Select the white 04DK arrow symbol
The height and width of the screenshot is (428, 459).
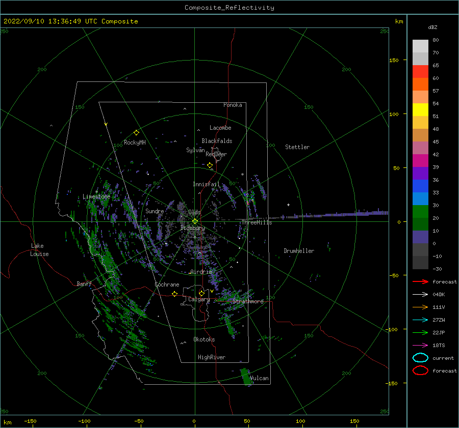(x=420, y=295)
